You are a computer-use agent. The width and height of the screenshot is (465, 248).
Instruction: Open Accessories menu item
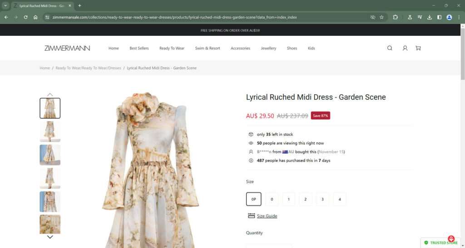pyautogui.click(x=241, y=48)
